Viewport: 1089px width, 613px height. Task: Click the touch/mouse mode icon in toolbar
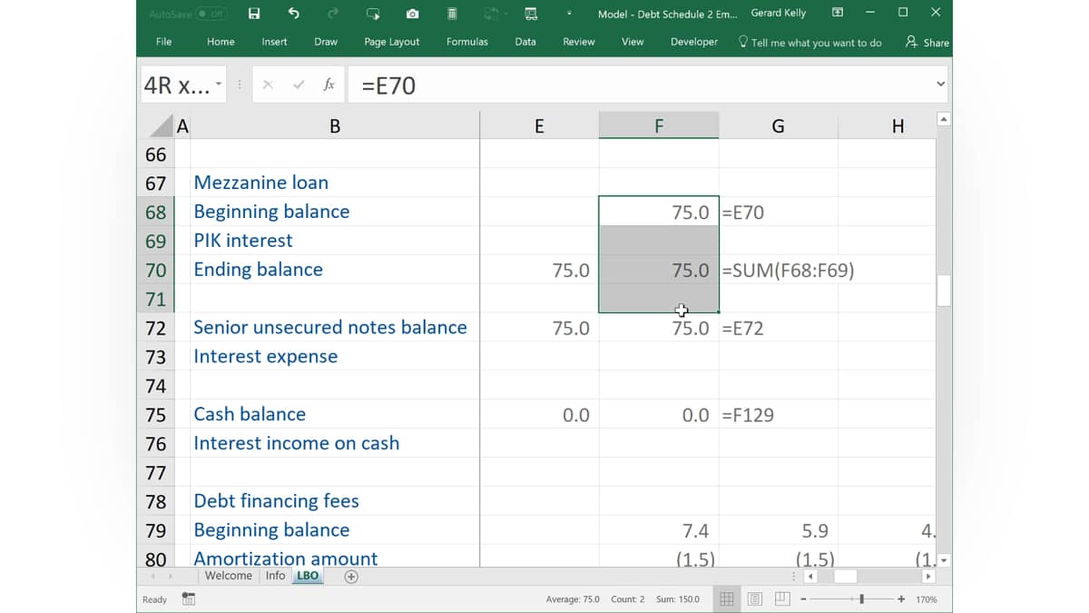point(373,14)
